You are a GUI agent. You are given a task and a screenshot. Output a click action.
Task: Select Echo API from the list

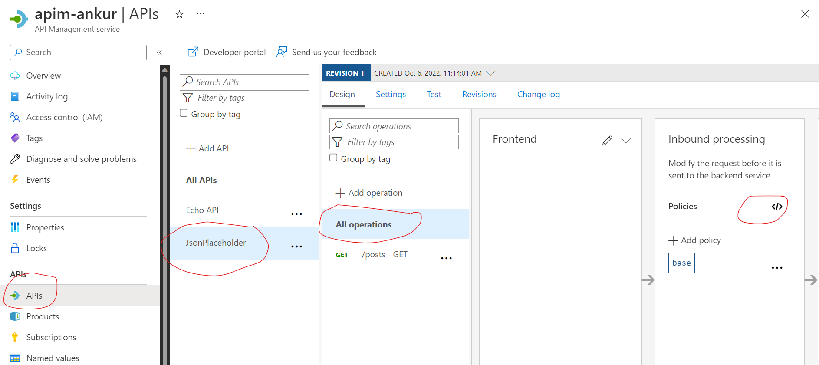tap(202, 210)
